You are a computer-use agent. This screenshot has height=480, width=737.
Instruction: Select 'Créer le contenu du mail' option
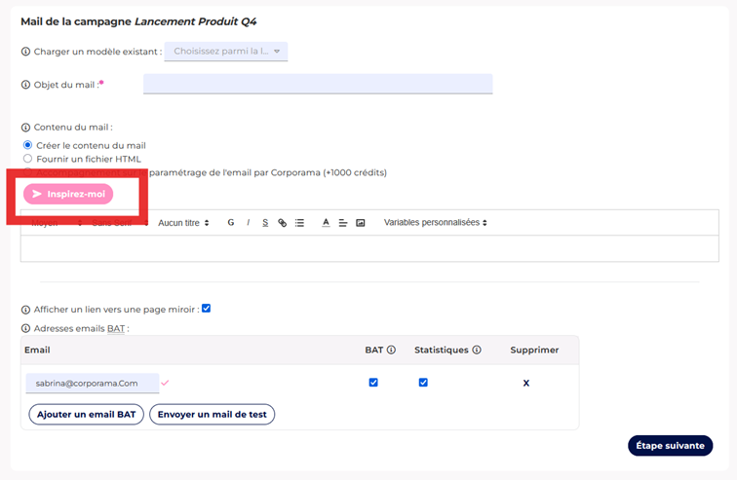tap(27, 145)
